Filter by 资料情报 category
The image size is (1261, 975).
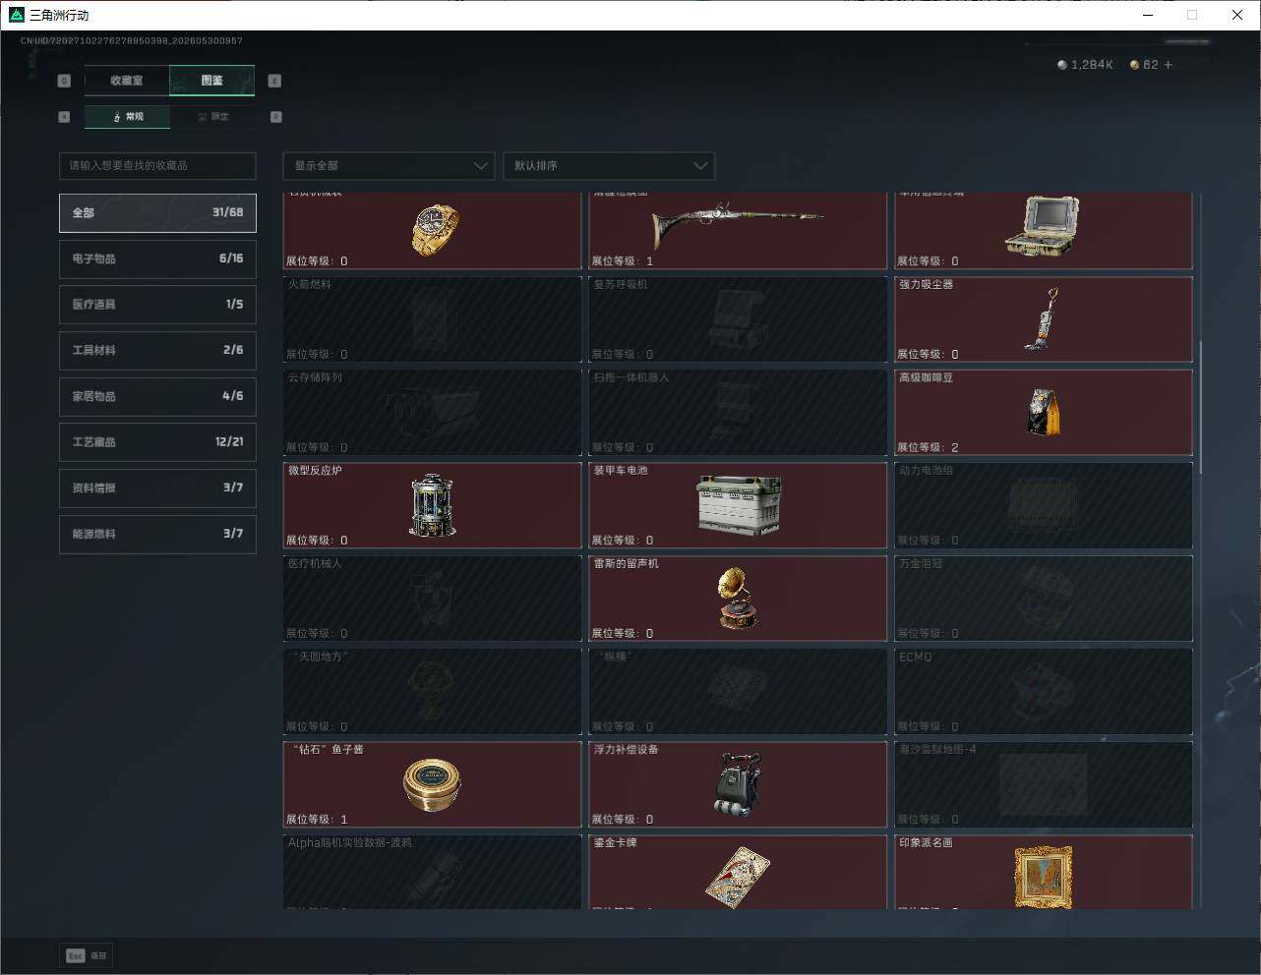click(x=157, y=487)
